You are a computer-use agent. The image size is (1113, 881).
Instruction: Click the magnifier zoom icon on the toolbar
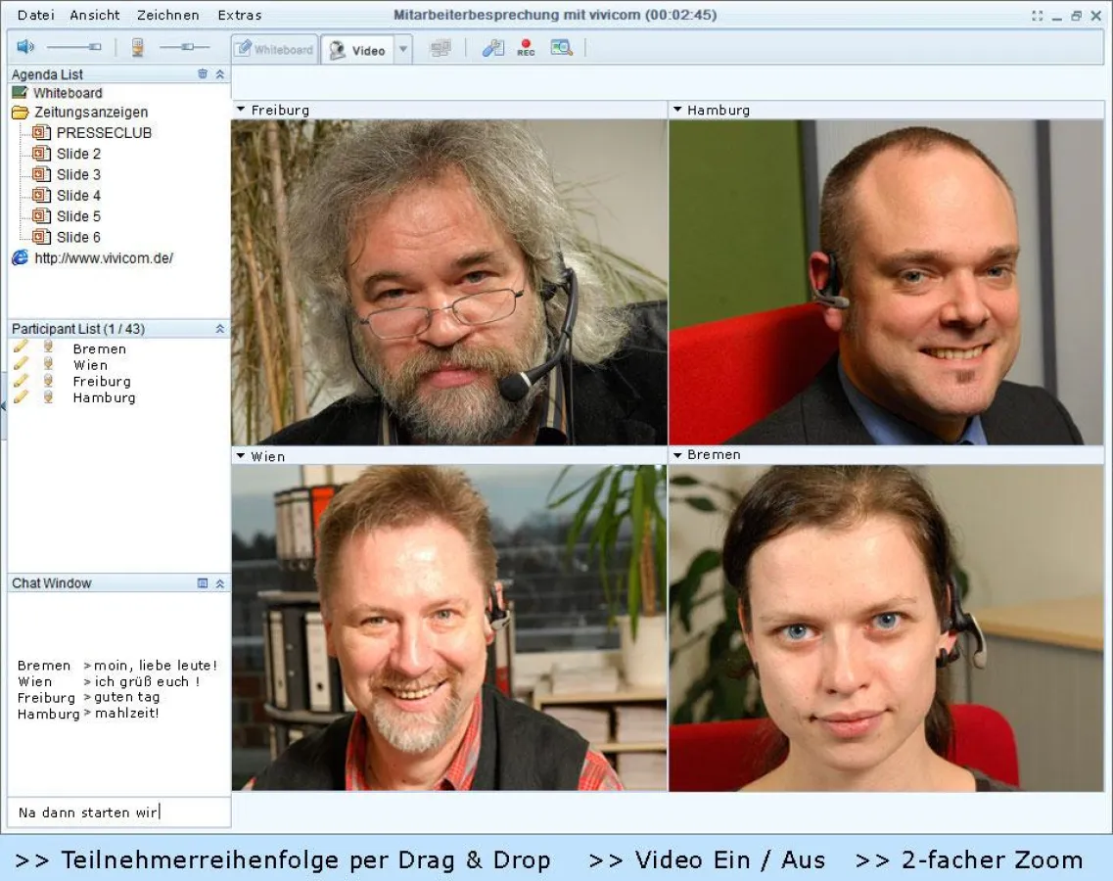click(x=562, y=47)
